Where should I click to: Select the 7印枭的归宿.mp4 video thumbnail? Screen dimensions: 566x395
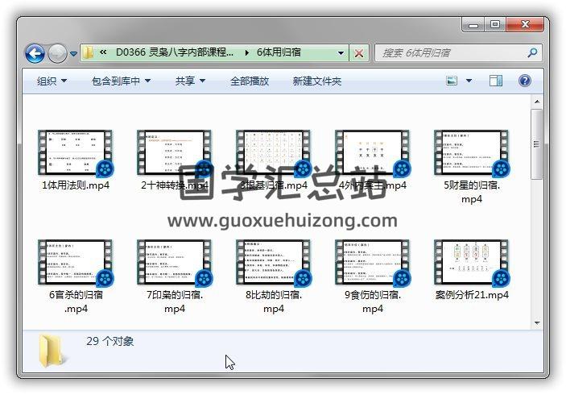[175, 262]
